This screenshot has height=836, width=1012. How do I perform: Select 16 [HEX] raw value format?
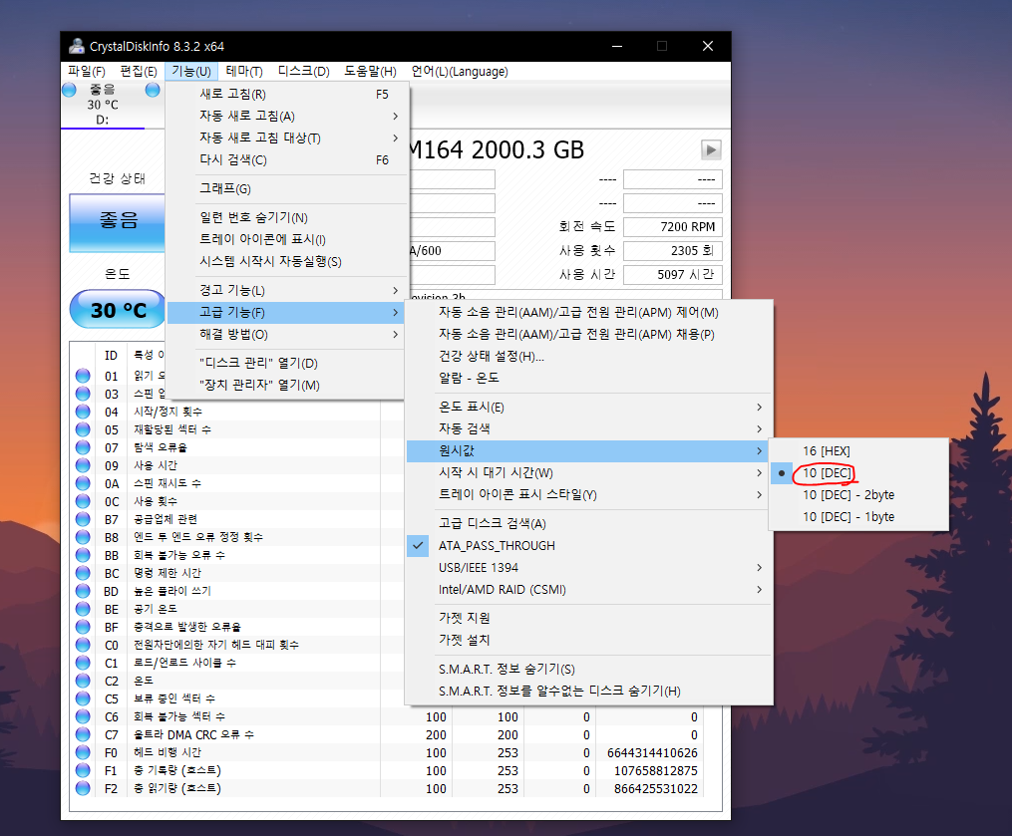pos(859,451)
